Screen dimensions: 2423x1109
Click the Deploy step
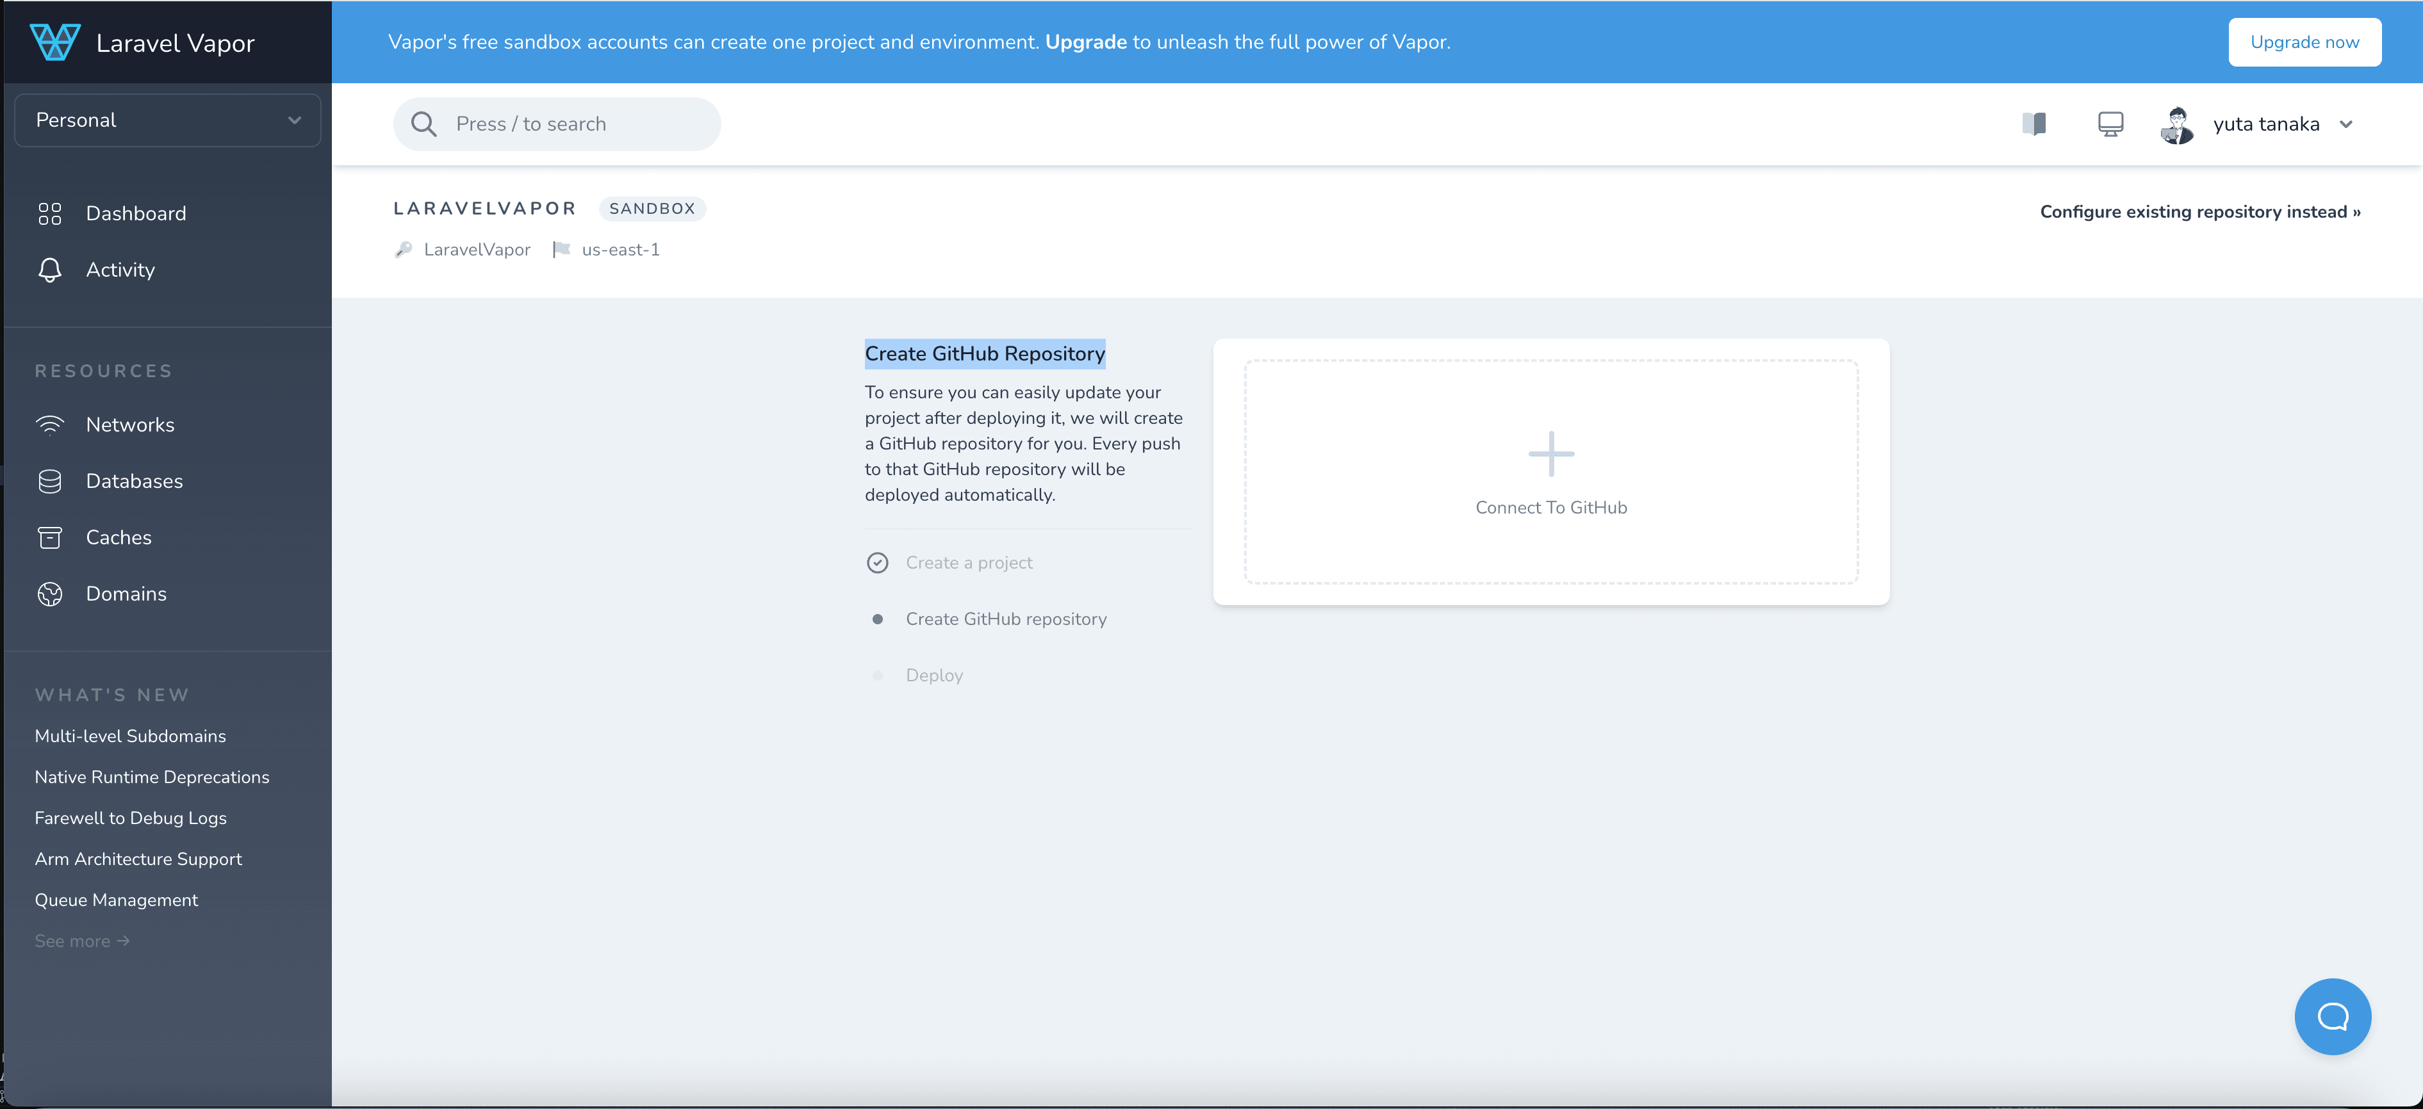pos(934,676)
